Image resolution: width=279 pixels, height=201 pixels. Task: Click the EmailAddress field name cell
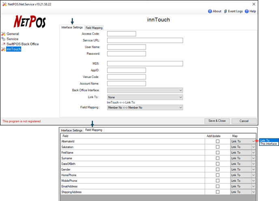coord(133,186)
